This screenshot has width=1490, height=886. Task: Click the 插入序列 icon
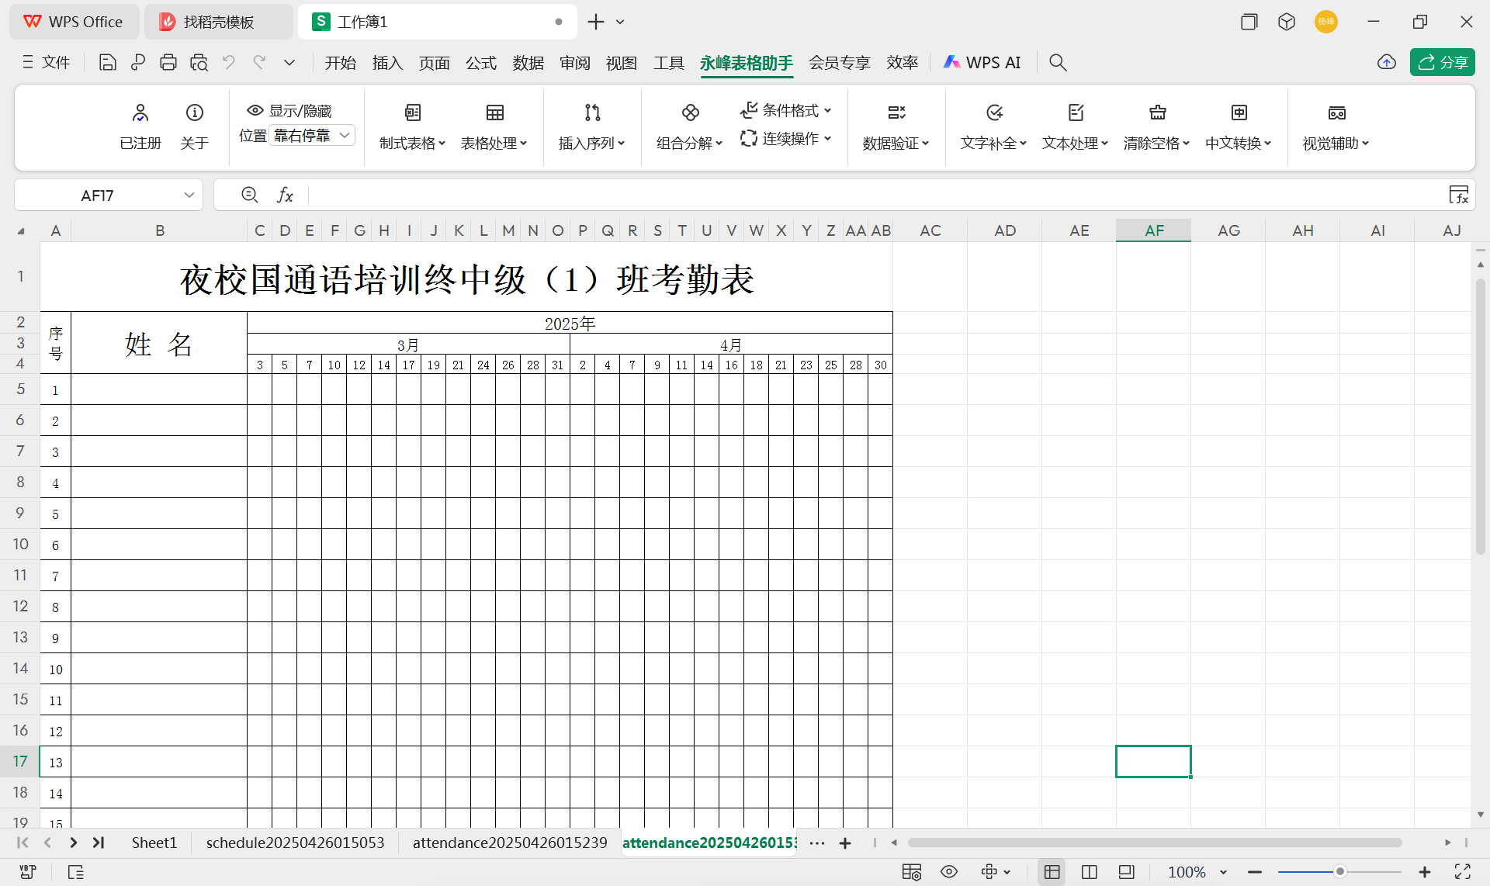click(x=591, y=112)
